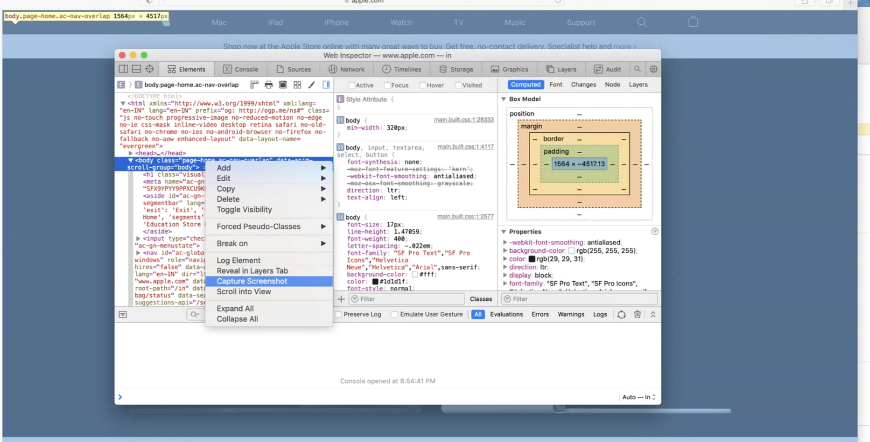Click the computed properties Filter field
The width and height of the screenshot is (870, 442).
point(578,299)
